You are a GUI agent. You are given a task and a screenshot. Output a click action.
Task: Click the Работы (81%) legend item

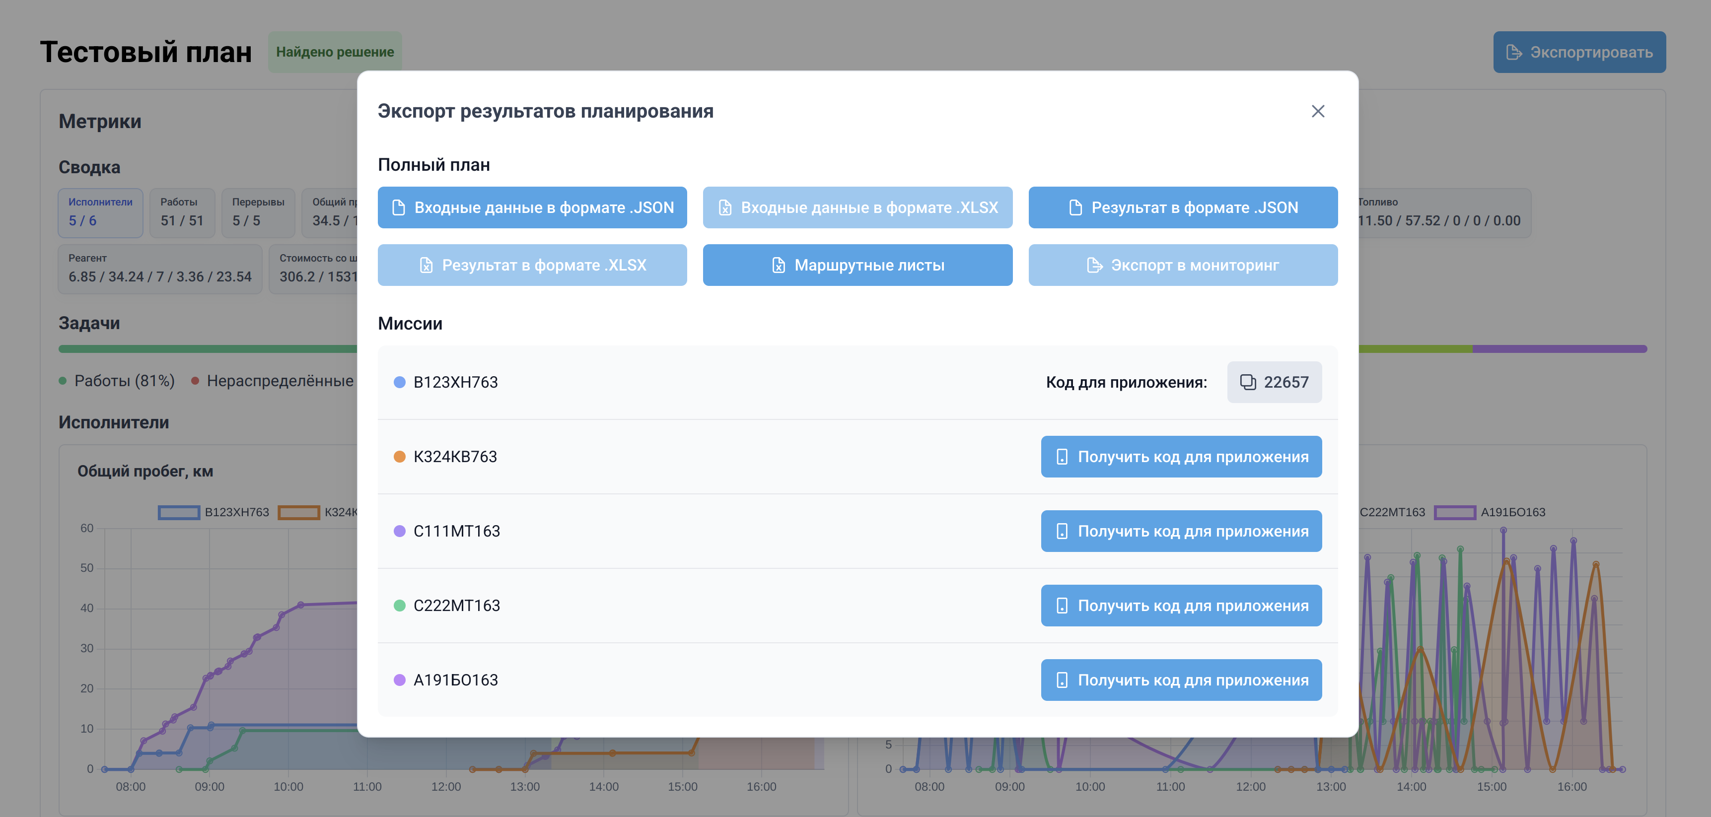click(117, 381)
